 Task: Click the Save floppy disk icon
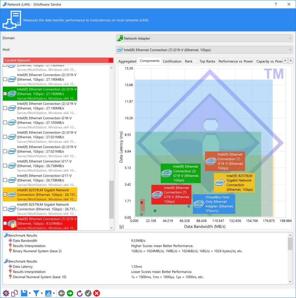pyautogui.click(x=24, y=293)
